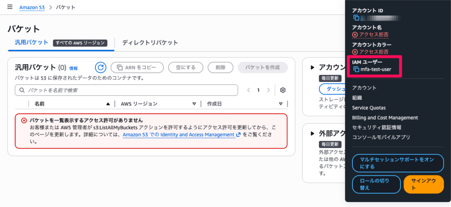
Task: Open the hamburger navigation menu
Action: pyautogui.click(x=10, y=7)
